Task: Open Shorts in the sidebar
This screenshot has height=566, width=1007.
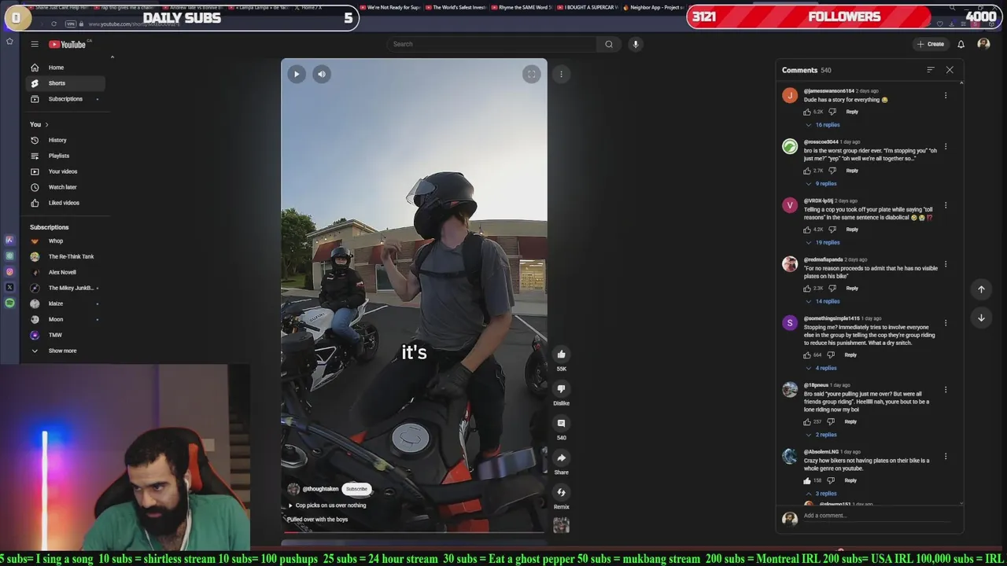Action: point(64,83)
